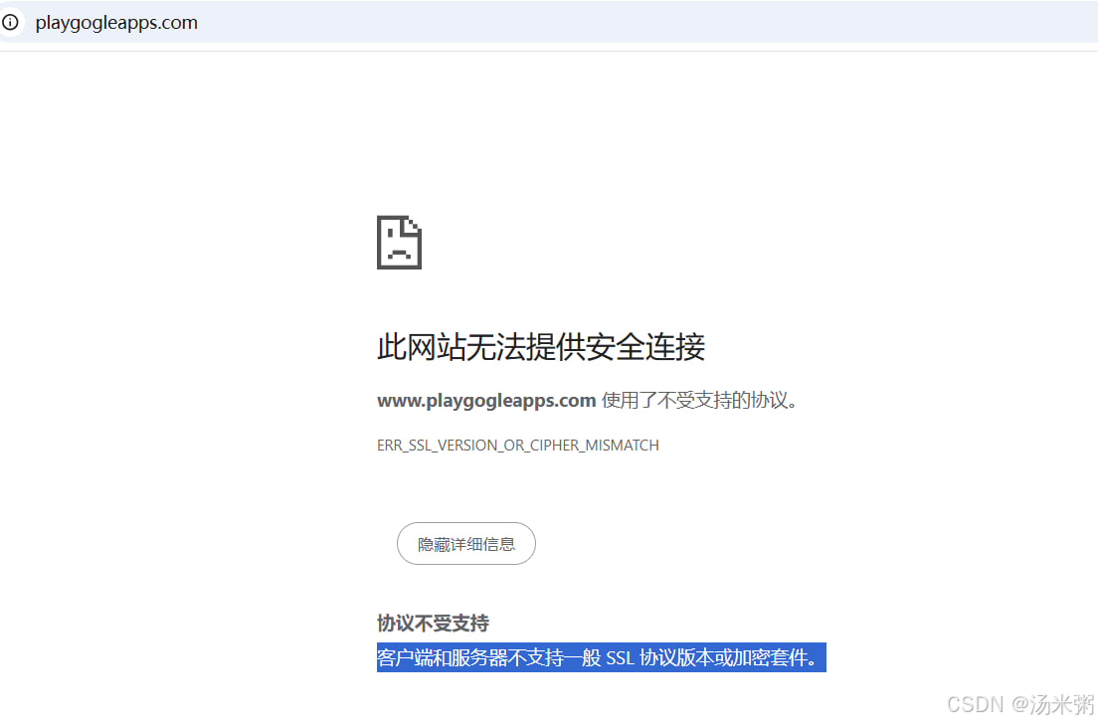Viewport: 1098px width, 724px height.
Task: Click the 隐藏详细信息 button
Action: point(466,543)
